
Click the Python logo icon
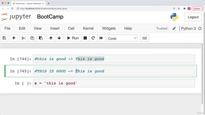[x=174, y=17]
